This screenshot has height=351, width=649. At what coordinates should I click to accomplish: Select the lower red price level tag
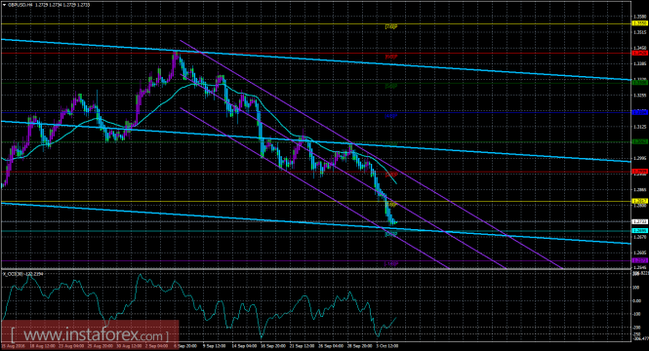point(640,172)
